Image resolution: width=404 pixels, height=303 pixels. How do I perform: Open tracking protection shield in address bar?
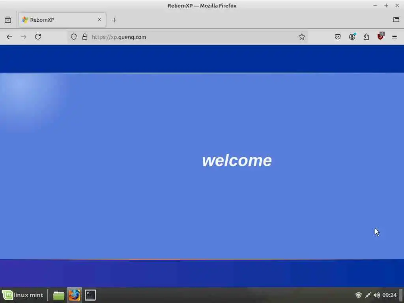tap(74, 37)
